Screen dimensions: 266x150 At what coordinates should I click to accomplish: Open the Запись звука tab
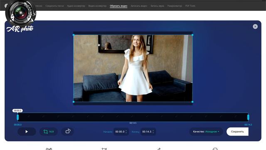coord(157,6)
